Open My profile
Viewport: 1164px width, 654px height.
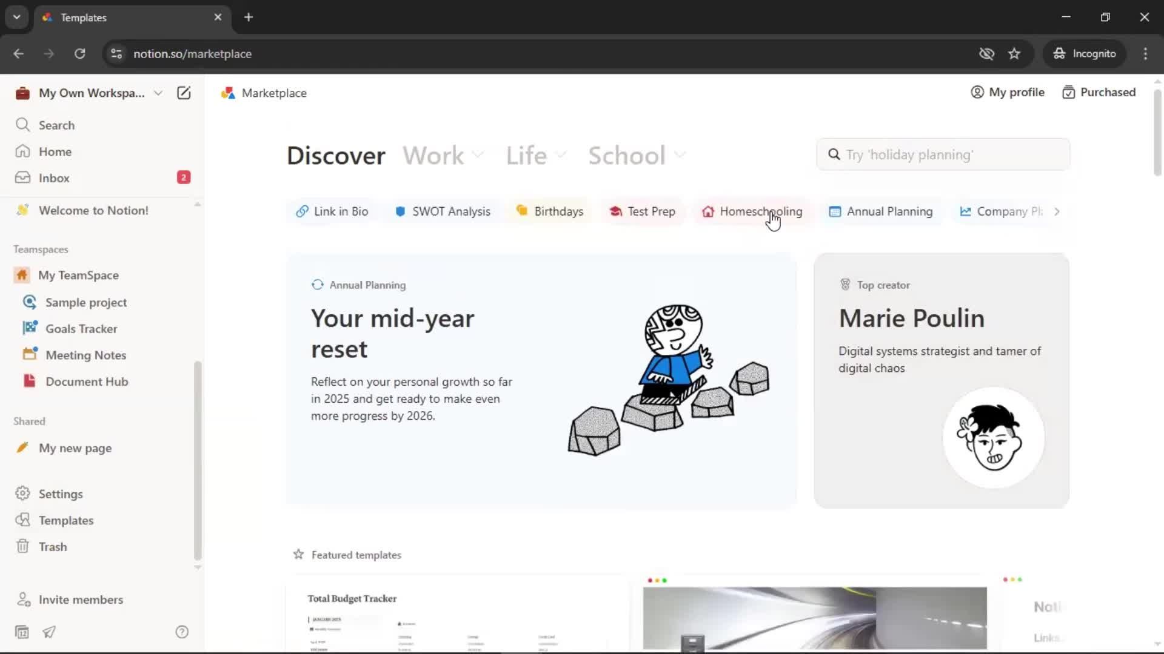[1008, 92]
